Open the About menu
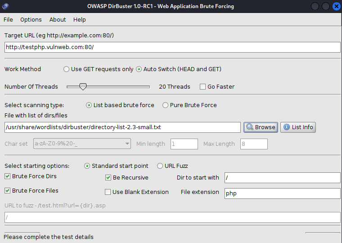The height and width of the screenshot is (243, 342). (58, 20)
